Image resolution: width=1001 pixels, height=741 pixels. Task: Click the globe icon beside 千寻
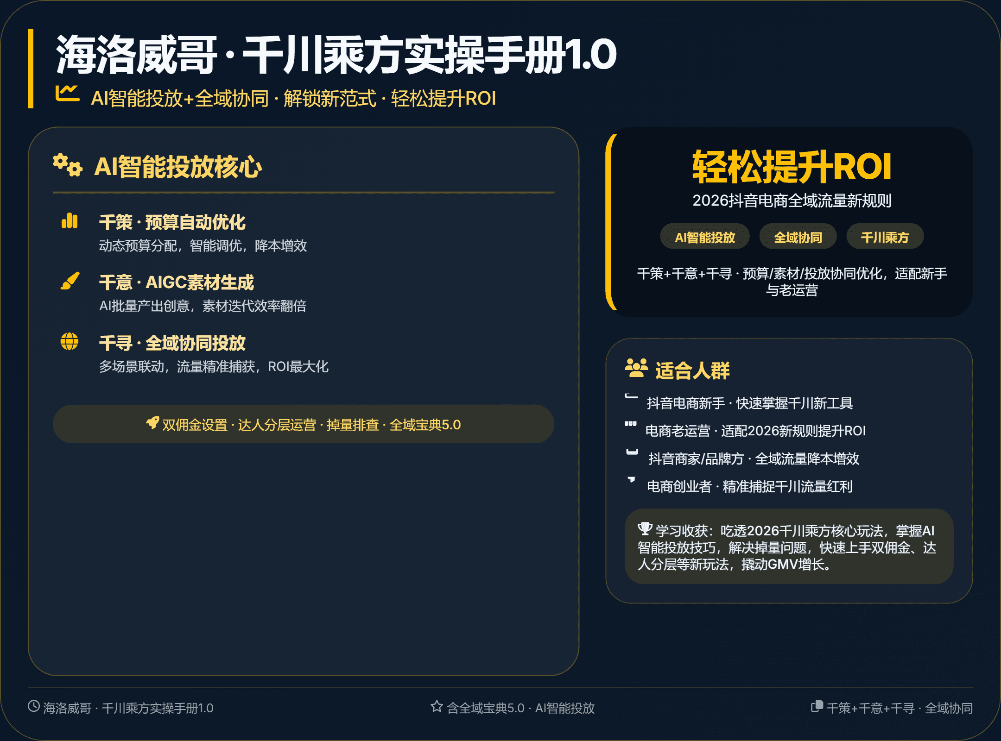(70, 342)
